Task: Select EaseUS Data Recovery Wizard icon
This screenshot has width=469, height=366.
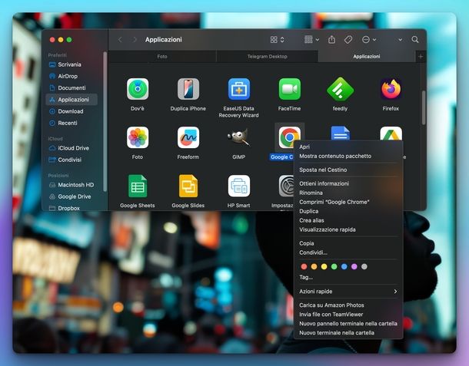Action: click(238, 89)
